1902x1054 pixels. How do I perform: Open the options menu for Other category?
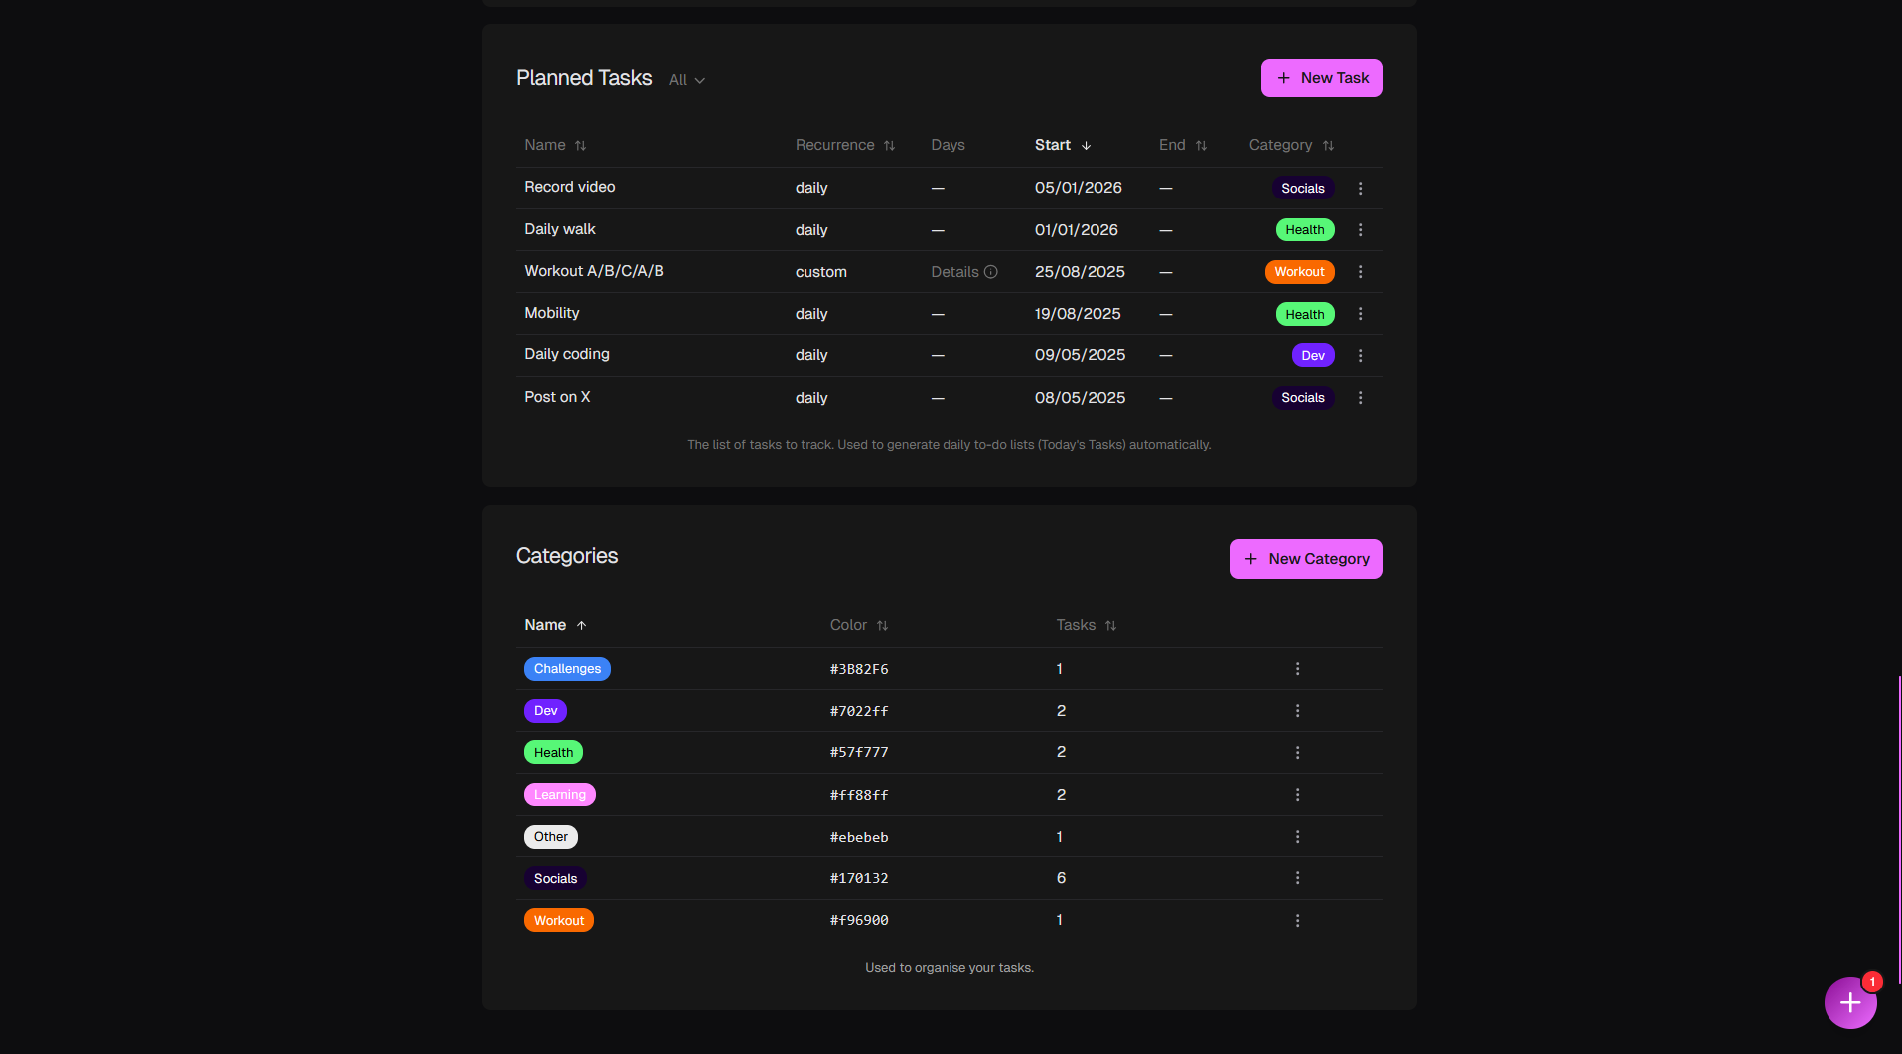(x=1297, y=837)
